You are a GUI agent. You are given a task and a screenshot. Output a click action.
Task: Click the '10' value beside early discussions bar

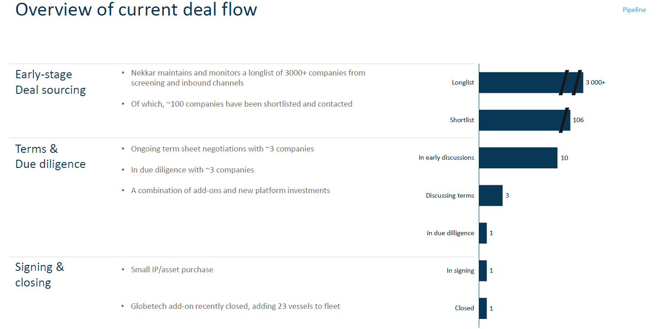click(x=564, y=158)
